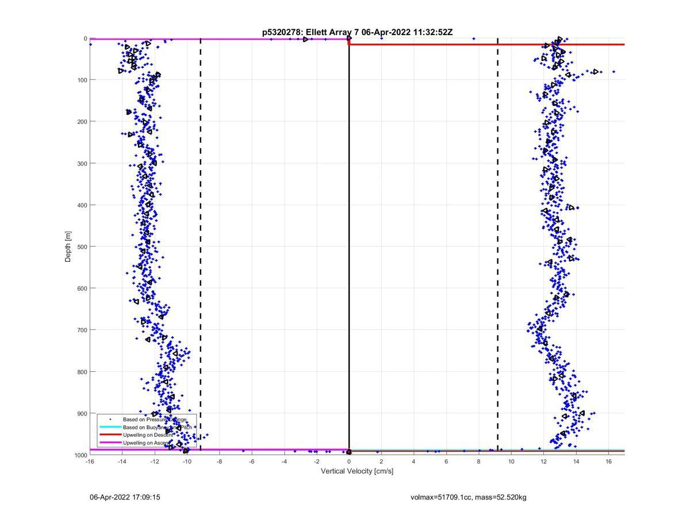Click velocity axis tick label '-12'
Image resolution: width=690 pixels, height=511 pixels.
coord(155,462)
